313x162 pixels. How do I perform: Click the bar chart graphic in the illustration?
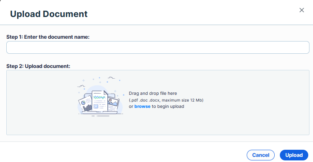[x=88, y=108]
